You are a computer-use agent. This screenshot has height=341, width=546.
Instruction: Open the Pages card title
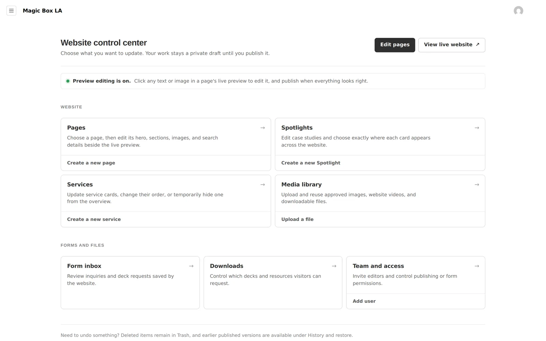pyautogui.click(x=76, y=128)
